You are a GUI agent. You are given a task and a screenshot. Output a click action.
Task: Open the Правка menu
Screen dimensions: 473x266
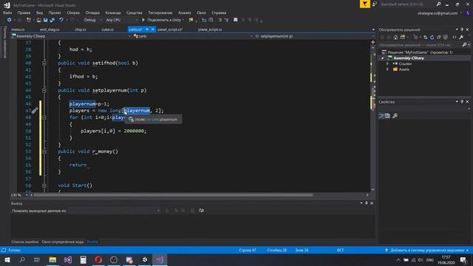pyautogui.click(x=24, y=13)
